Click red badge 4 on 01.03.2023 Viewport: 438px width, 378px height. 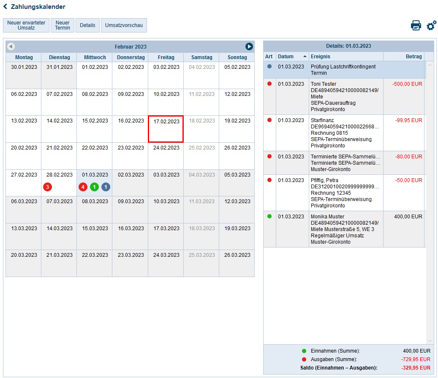pyautogui.click(x=83, y=187)
